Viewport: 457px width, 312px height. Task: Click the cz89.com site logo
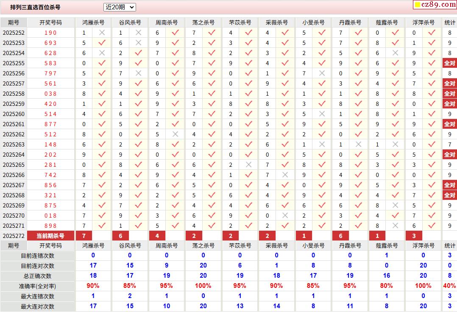[435, 4]
